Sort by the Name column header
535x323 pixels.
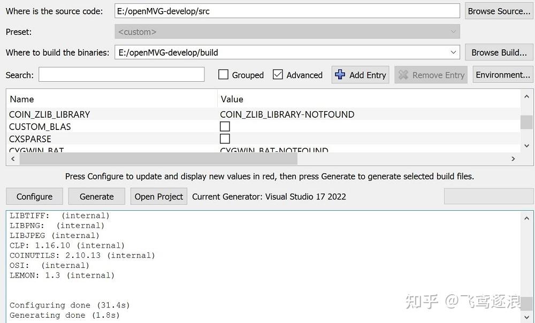pos(21,99)
